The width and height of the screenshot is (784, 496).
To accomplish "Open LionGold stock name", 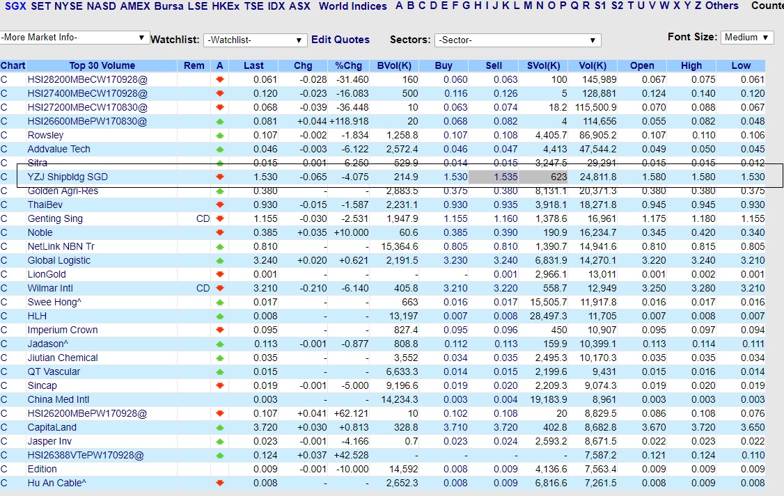I will pyautogui.click(x=47, y=274).
